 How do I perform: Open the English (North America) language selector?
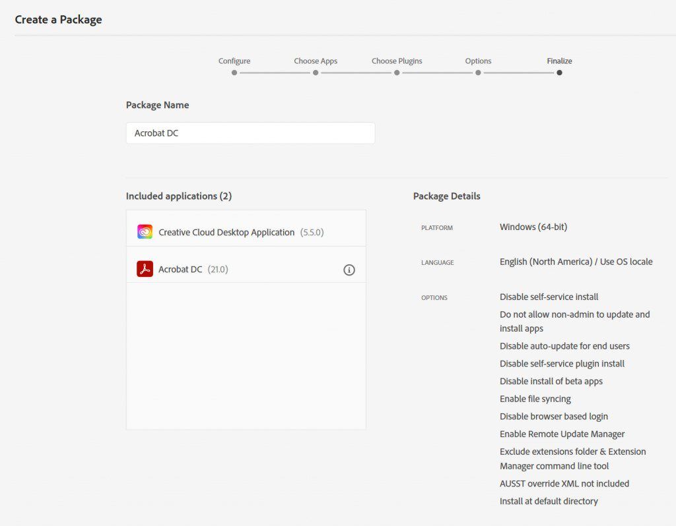click(576, 261)
